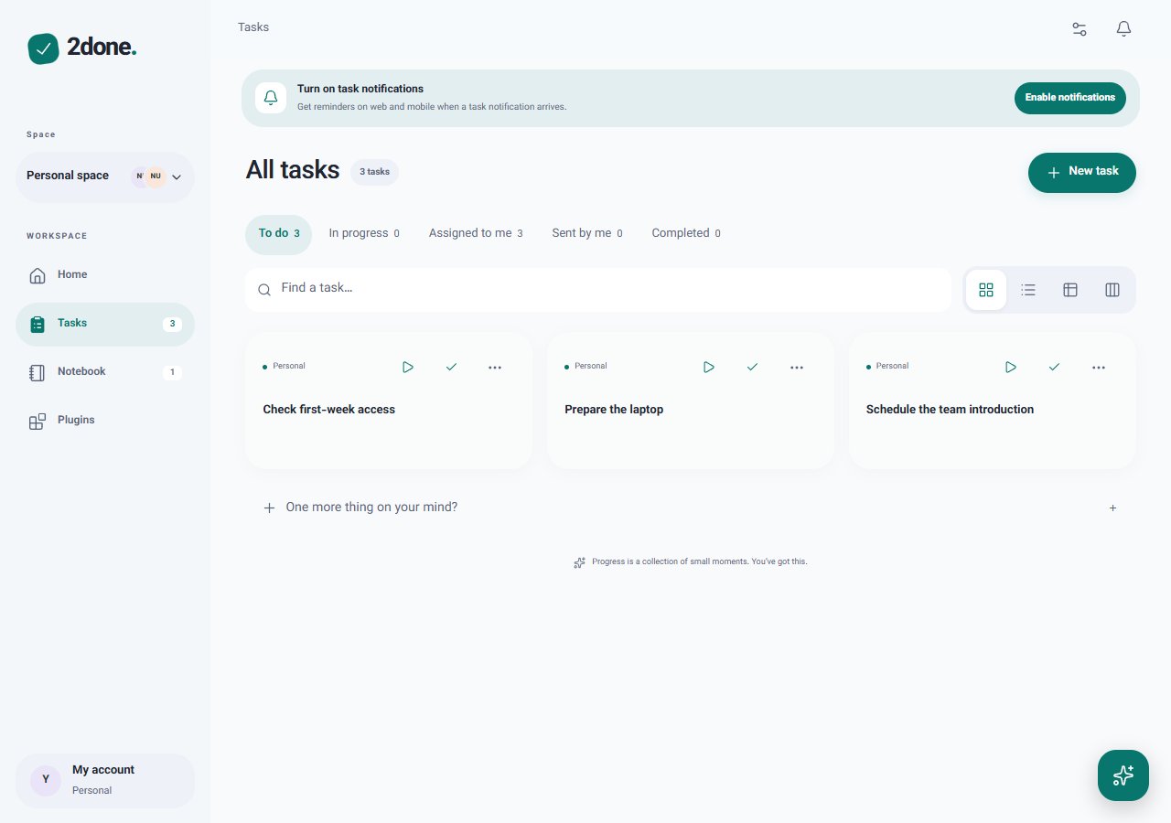Mark Check first-week access as complete
Screen dimensions: 1171x823
[451, 367]
